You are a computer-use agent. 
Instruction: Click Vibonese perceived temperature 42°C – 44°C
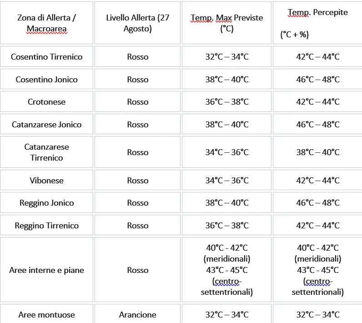pos(317,180)
